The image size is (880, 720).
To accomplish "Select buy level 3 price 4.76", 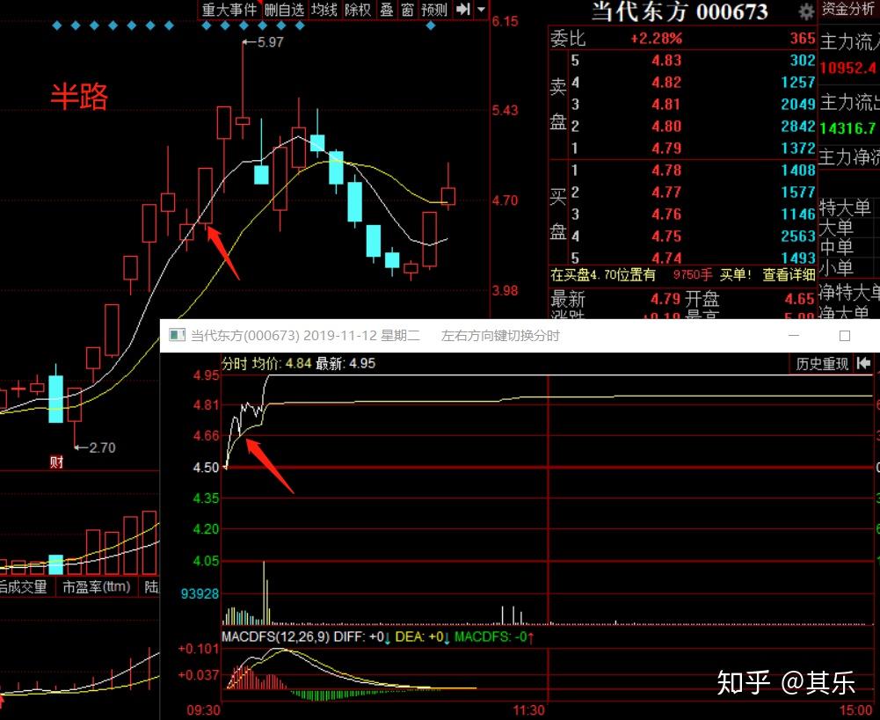I will [666, 214].
